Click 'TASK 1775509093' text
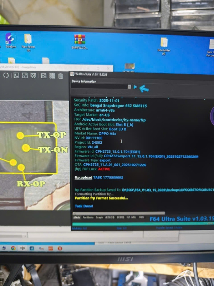The height and width of the screenshot is (286, 214). click(x=108, y=177)
